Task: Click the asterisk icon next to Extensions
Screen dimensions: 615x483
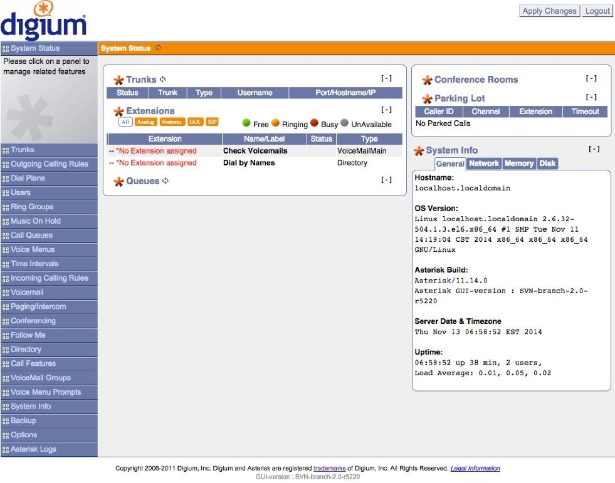Action: pos(118,112)
